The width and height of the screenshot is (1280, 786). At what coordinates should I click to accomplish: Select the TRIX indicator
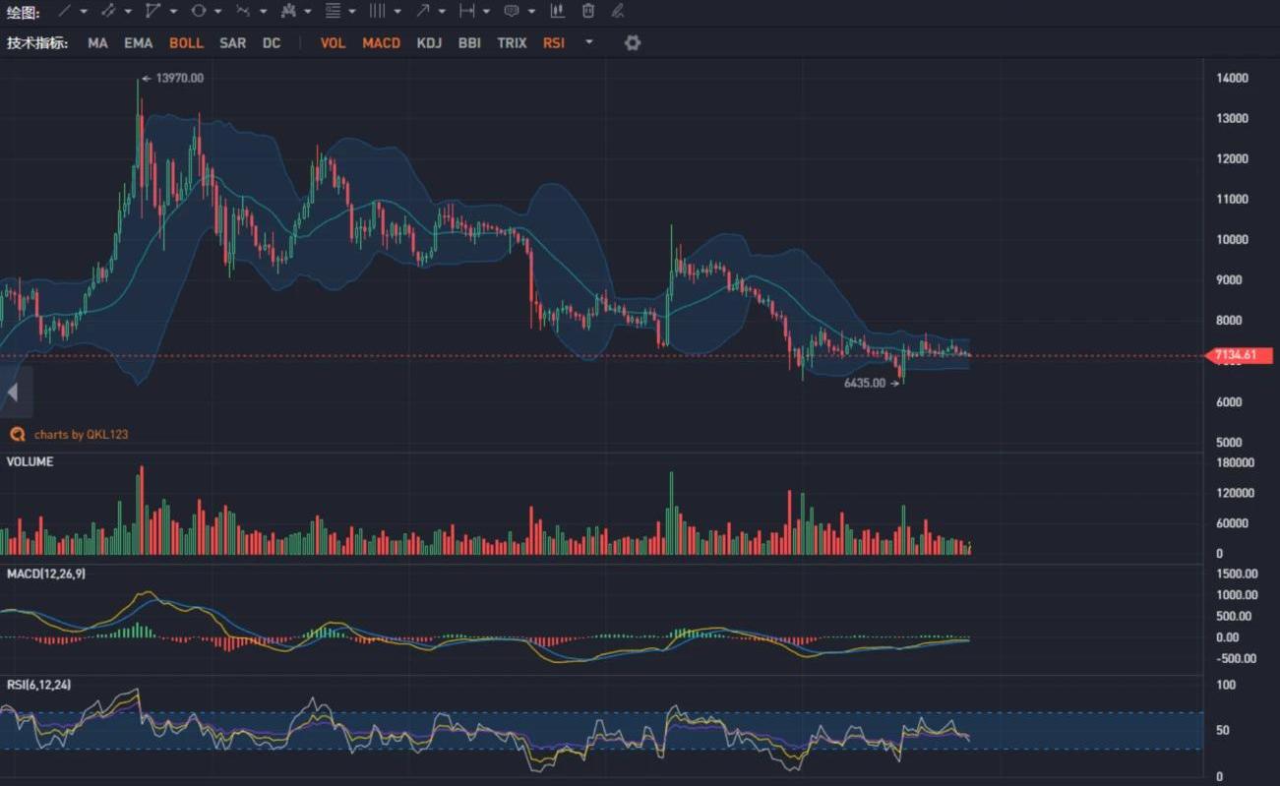tap(512, 43)
